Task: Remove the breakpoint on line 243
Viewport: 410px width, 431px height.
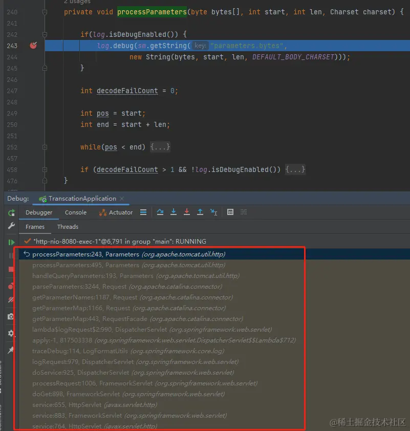Action: pos(33,46)
